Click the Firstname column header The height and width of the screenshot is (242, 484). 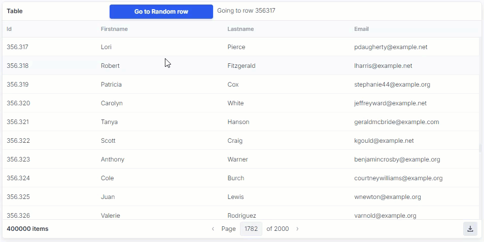tap(114, 29)
